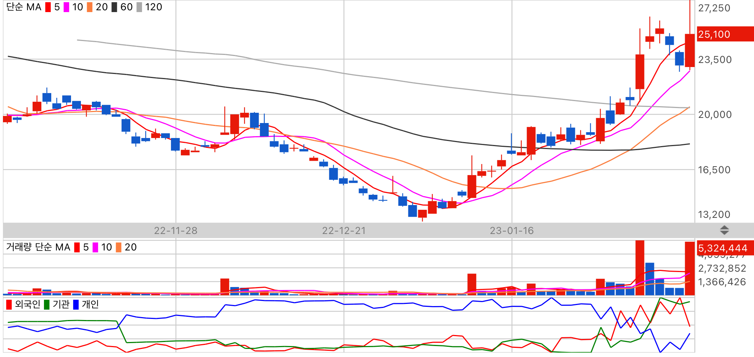Click the up/down resize arrows icon
Viewport: 754px width, 357px height.
click(724, 230)
